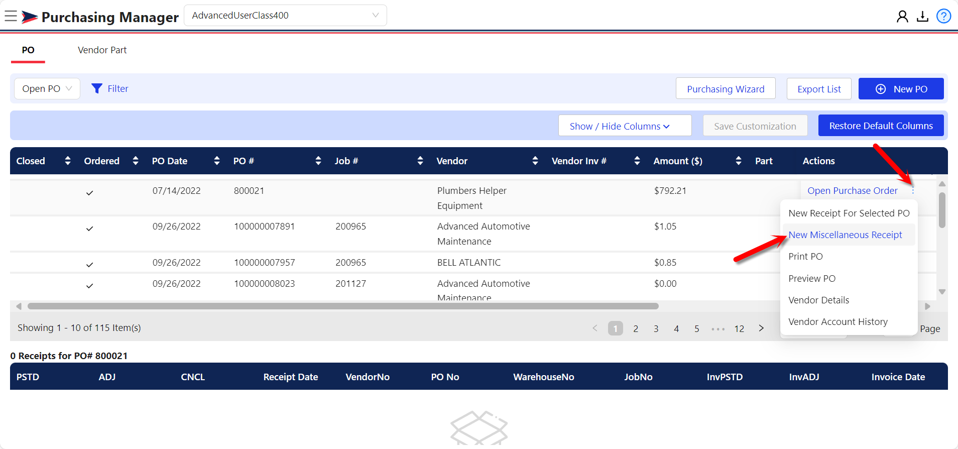Click the table scroll-left arrow
Viewport: 958px width, 449px height.
point(19,306)
